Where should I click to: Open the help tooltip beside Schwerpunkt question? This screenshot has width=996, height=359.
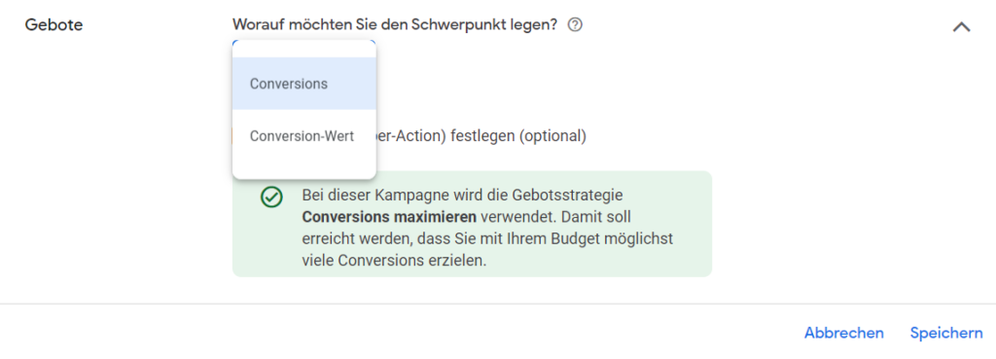pyautogui.click(x=575, y=25)
